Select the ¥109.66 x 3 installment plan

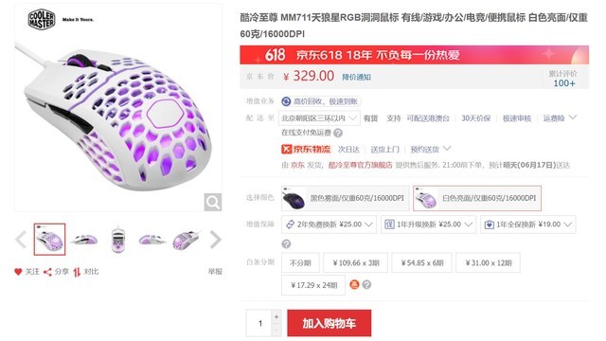(x=356, y=263)
